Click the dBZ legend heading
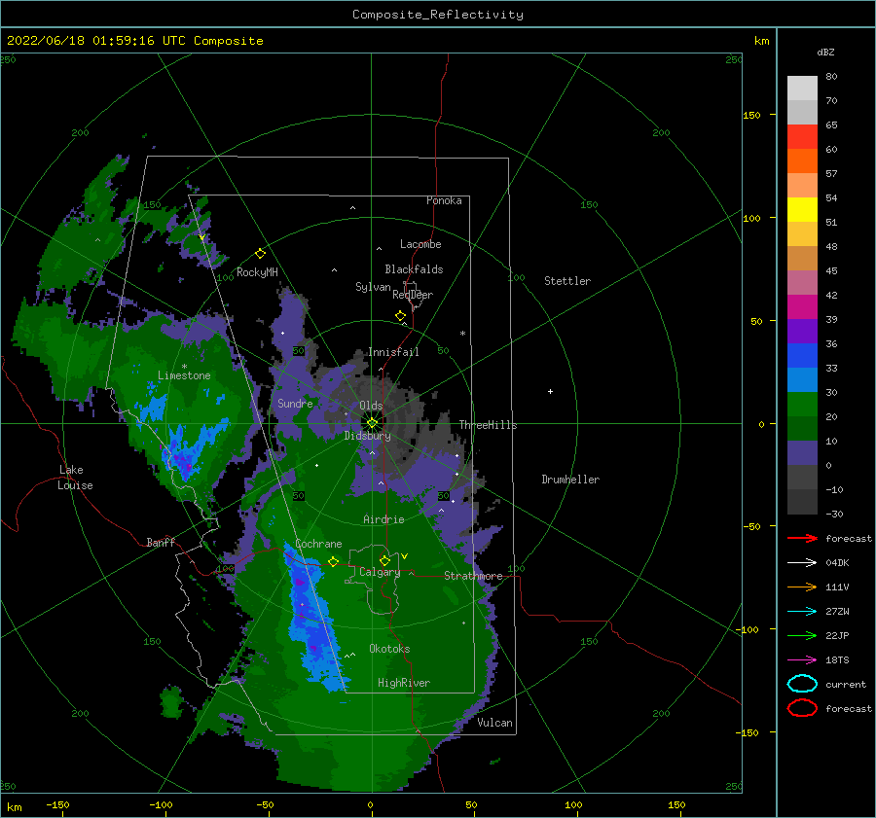Viewport: 876px width, 818px height. coord(825,53)
